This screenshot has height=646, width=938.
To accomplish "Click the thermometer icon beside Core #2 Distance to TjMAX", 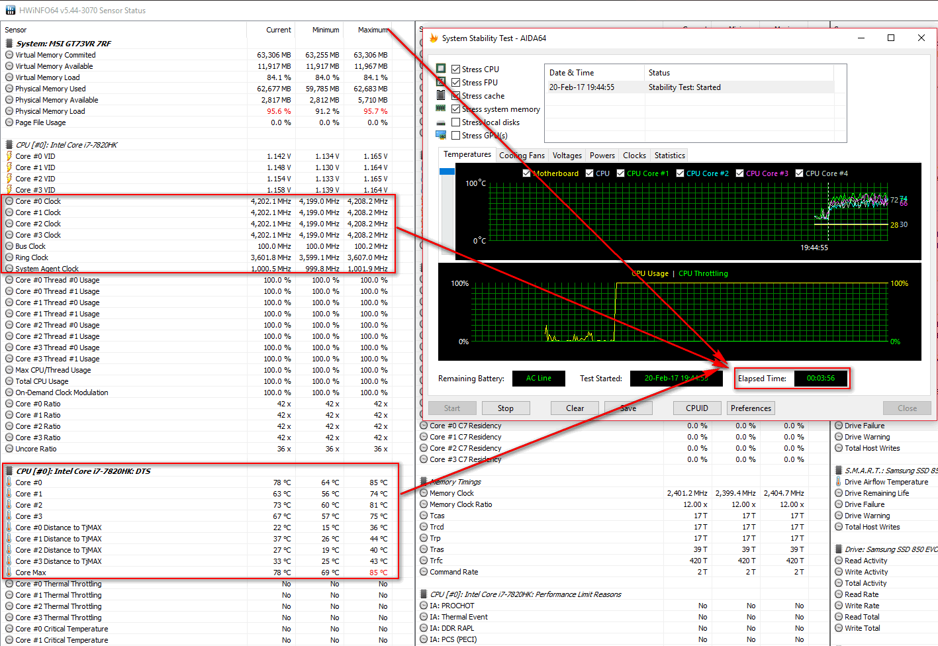I will (9, 550).
